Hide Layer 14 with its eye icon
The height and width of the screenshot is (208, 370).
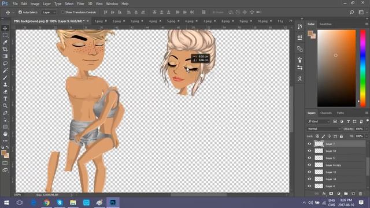309,179
